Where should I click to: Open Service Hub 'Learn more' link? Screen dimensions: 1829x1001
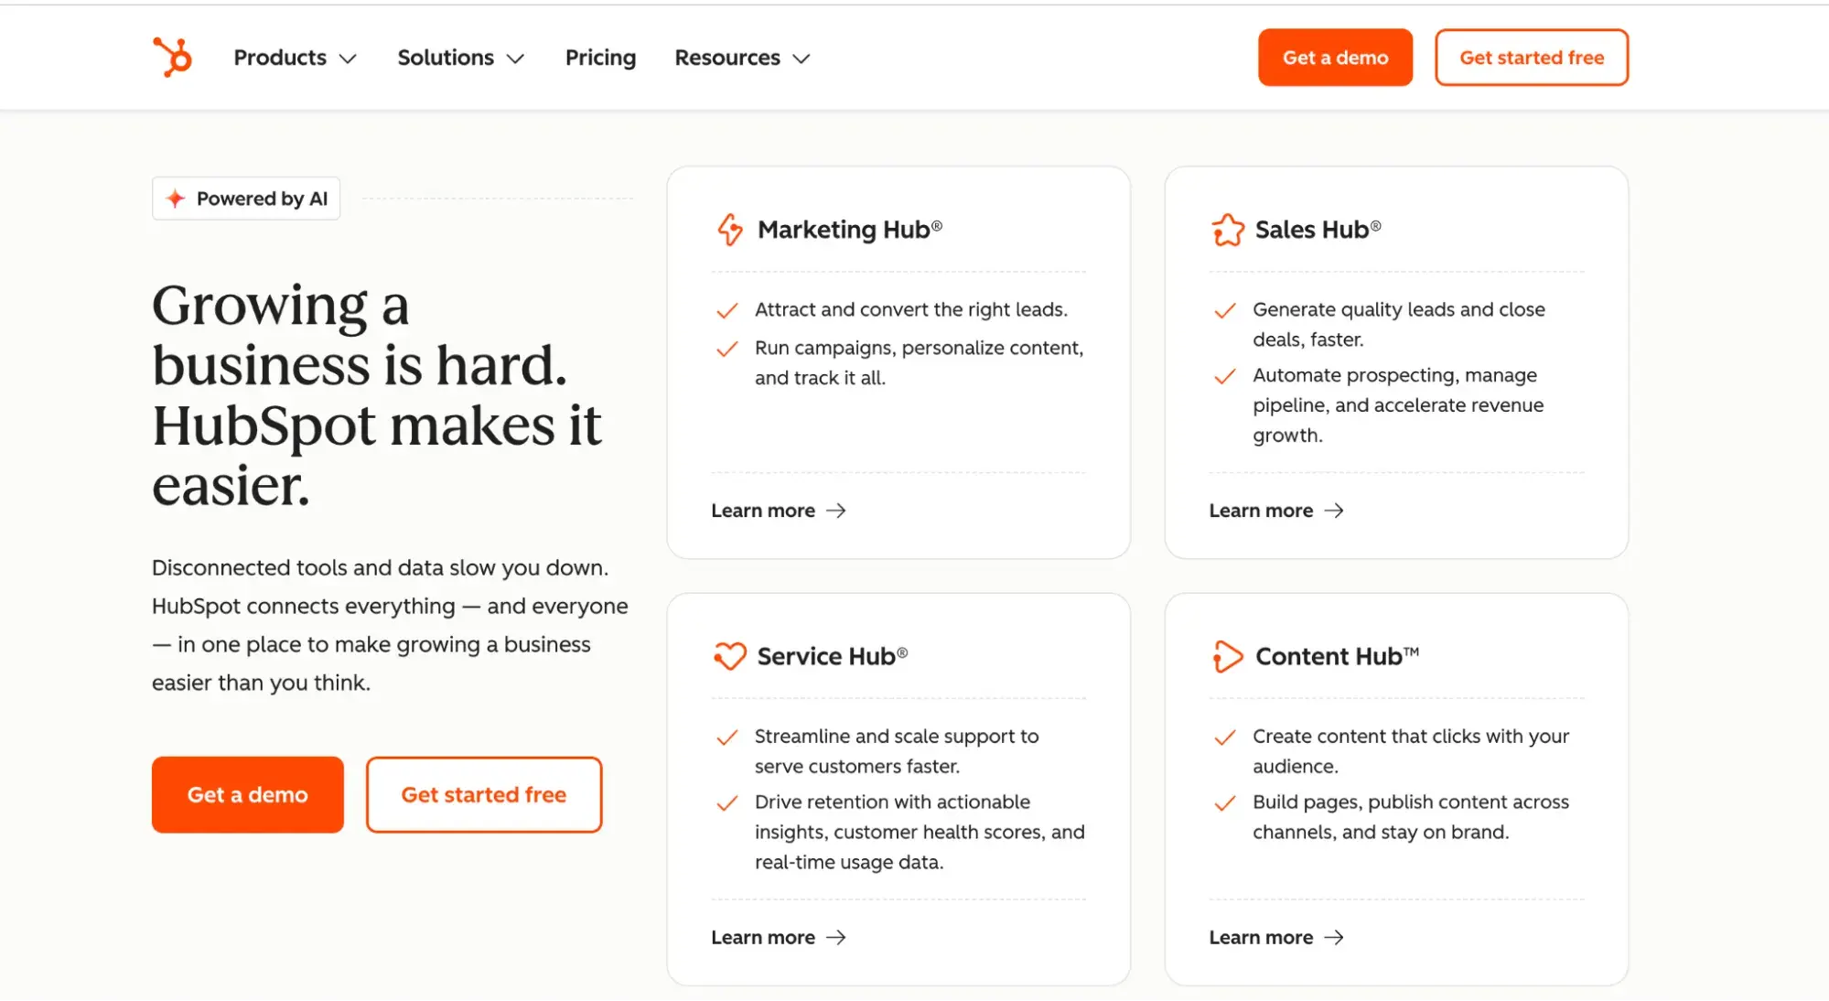(779, 937)
